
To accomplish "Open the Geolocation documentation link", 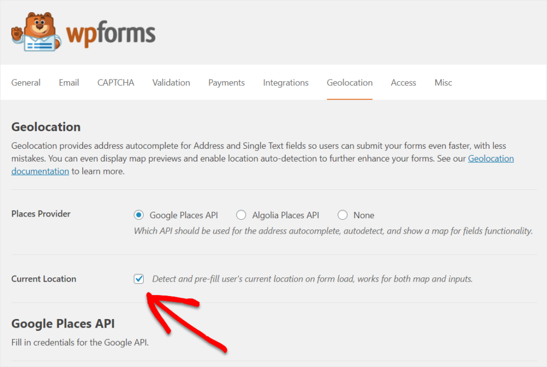I will click(490, 158).
